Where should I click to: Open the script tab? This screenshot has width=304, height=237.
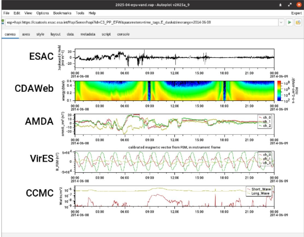(107, 34)
